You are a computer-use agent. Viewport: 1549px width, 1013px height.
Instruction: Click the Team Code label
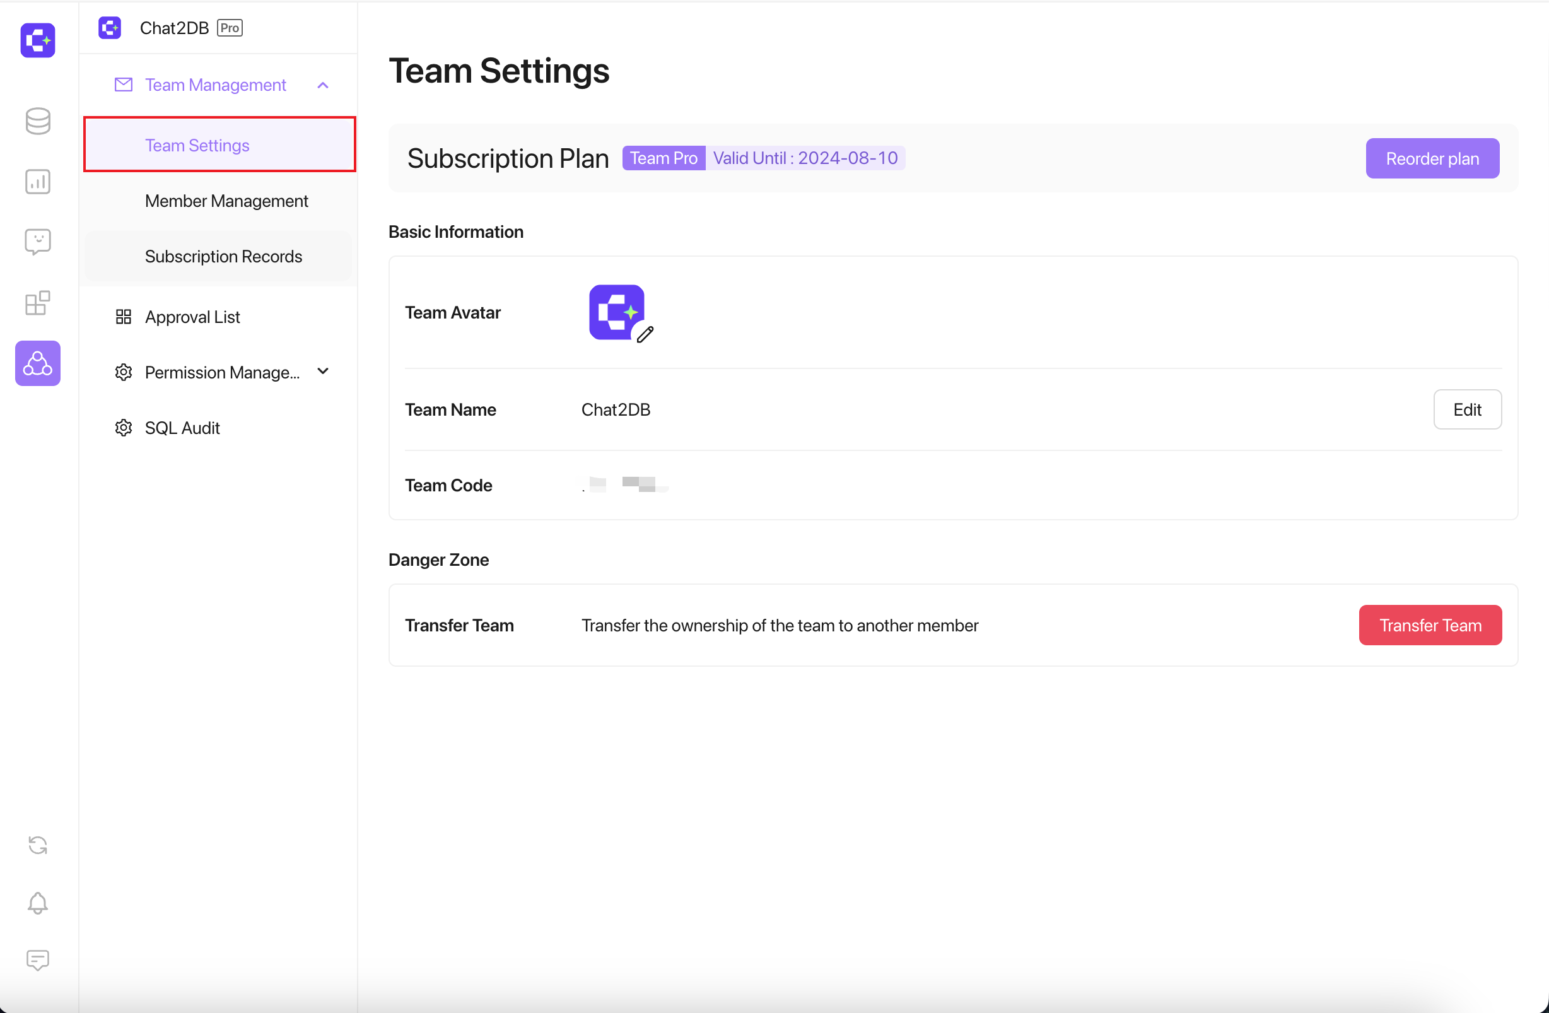pos(448,485)
